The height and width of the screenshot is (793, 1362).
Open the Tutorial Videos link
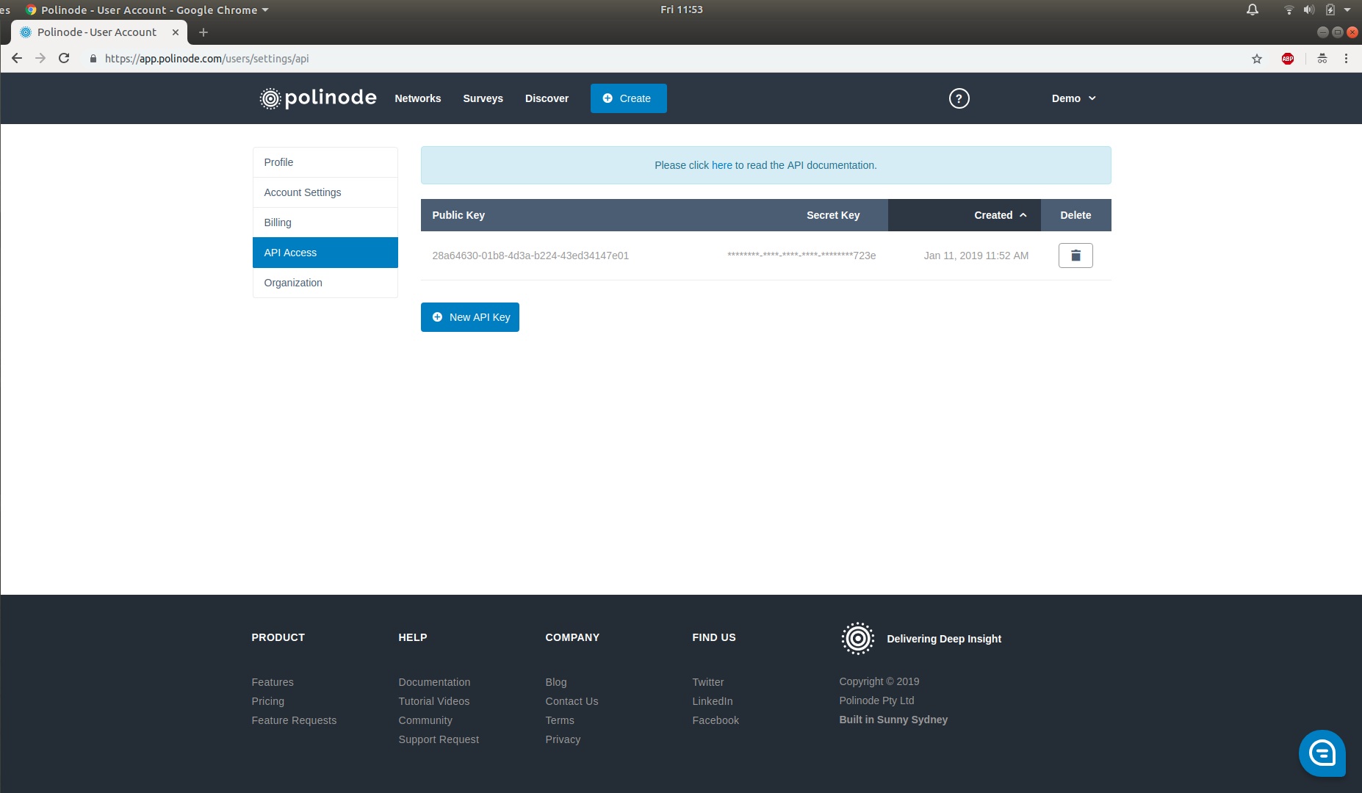pos(433,701)
